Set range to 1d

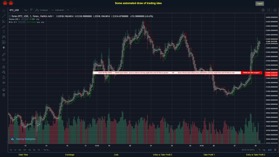click(x=38, y=150)
